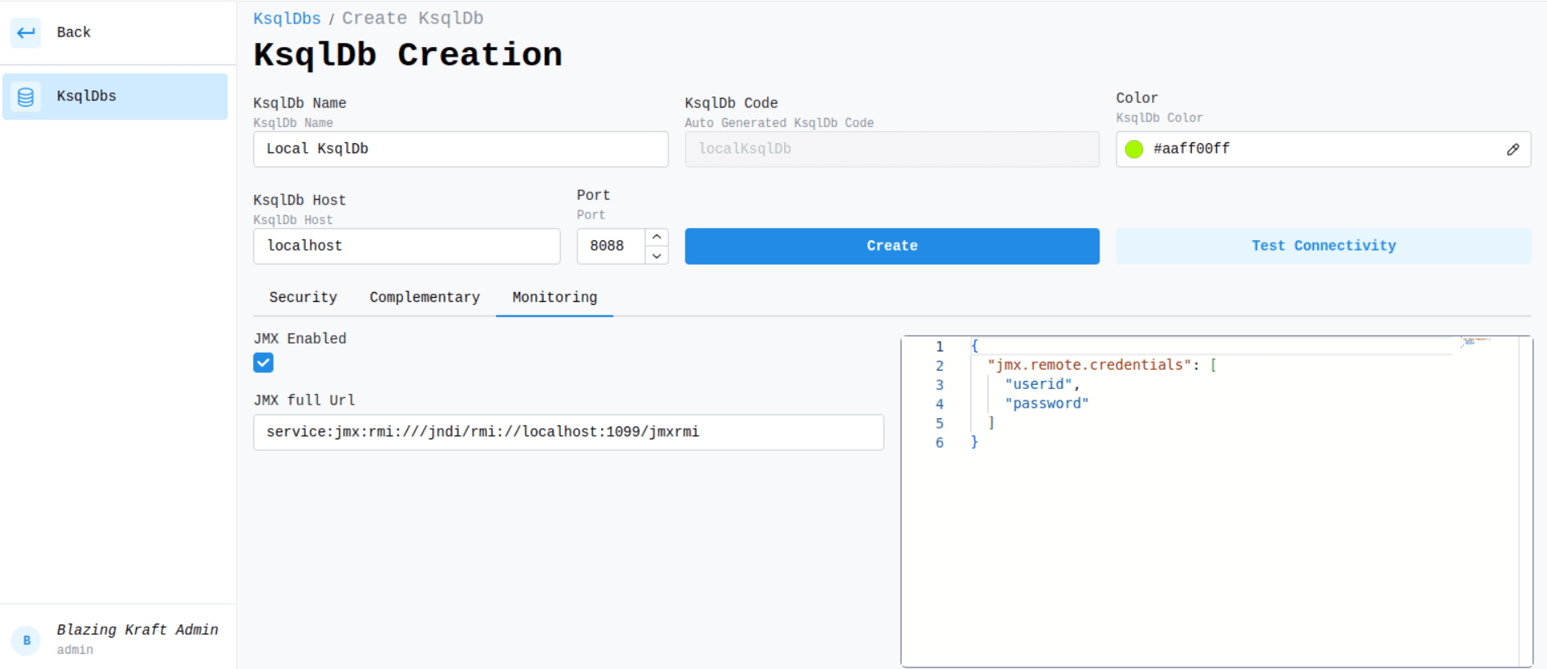Run Test Connectivity
Viewport: 1547px width, 669px height.
click(x=1323, y=246)
